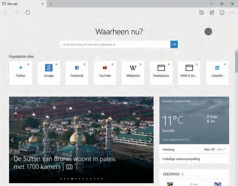Viewport: 238px width, 186px height.
Task: Open the Make a Web Note icon
Action: 212,13
